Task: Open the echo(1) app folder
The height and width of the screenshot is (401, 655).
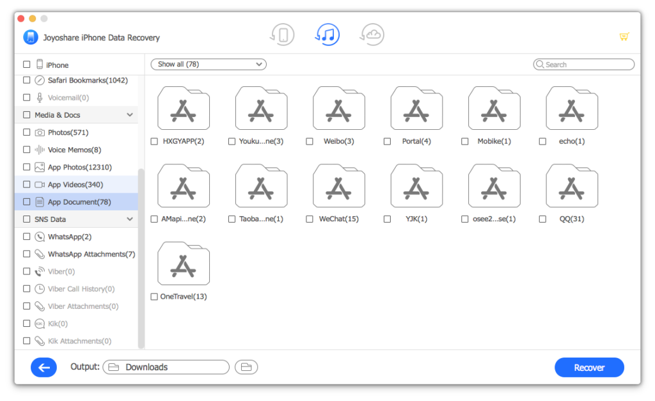Action: (x=572, y=109)
